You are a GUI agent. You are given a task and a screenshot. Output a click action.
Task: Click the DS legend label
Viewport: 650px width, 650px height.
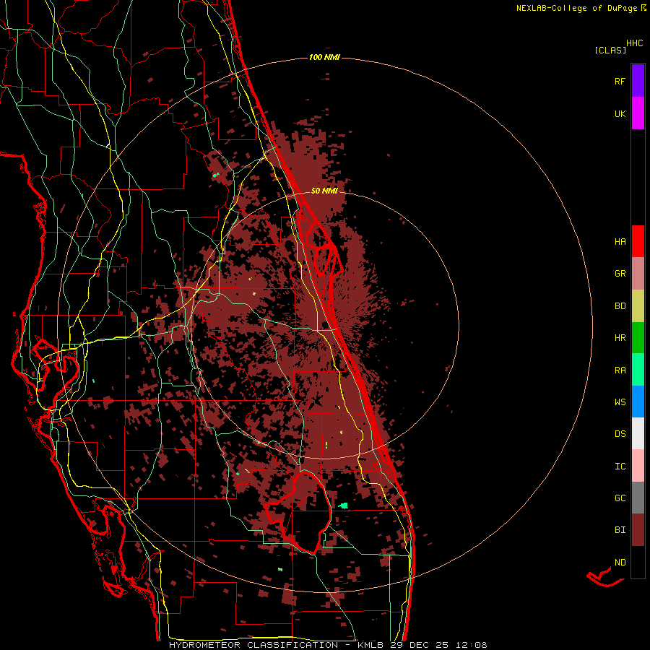tap(620, 434)
